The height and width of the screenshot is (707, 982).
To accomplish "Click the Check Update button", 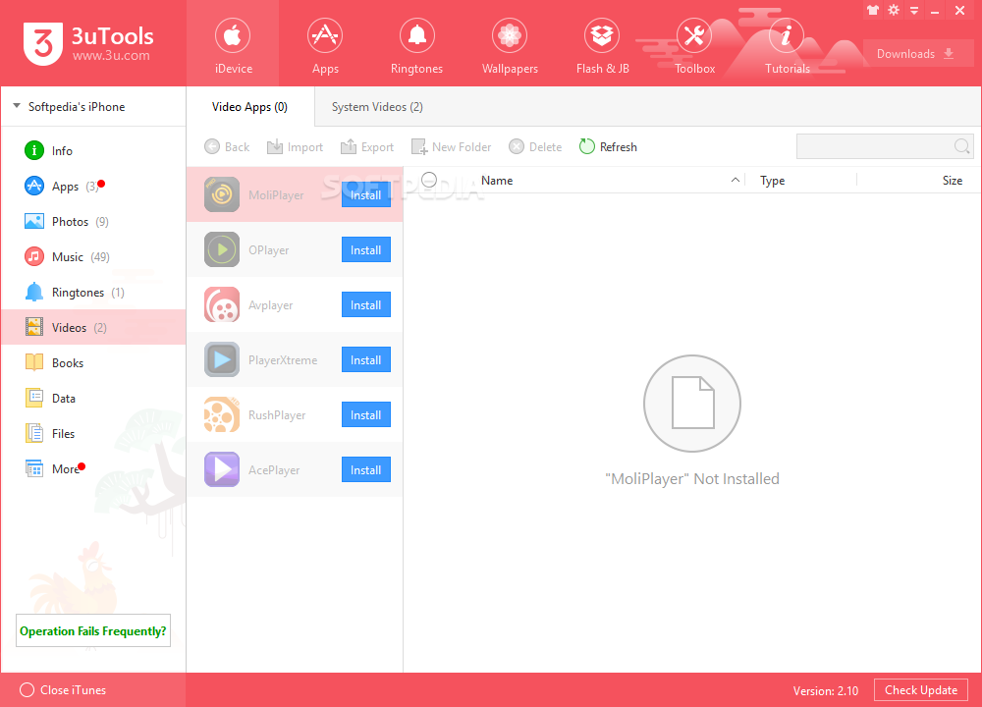I will click(x=921, y=690).
